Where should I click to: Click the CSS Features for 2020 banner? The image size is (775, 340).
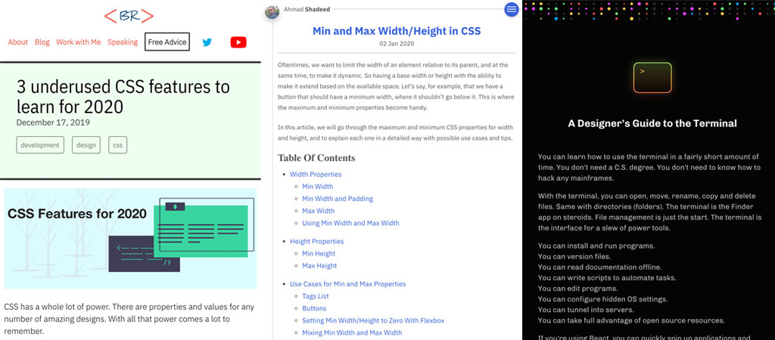tap(130, 239)
